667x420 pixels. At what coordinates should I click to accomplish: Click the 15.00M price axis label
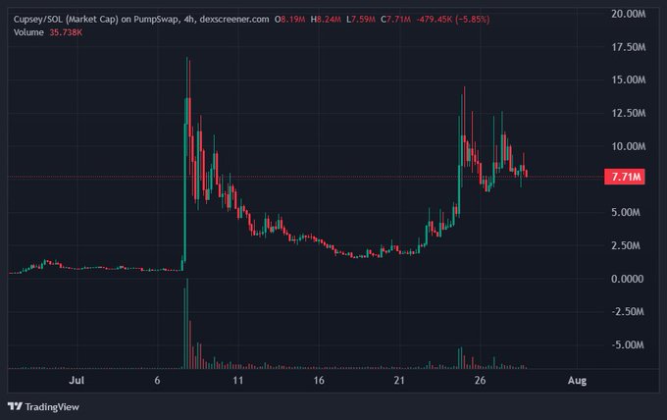point(629,80)
